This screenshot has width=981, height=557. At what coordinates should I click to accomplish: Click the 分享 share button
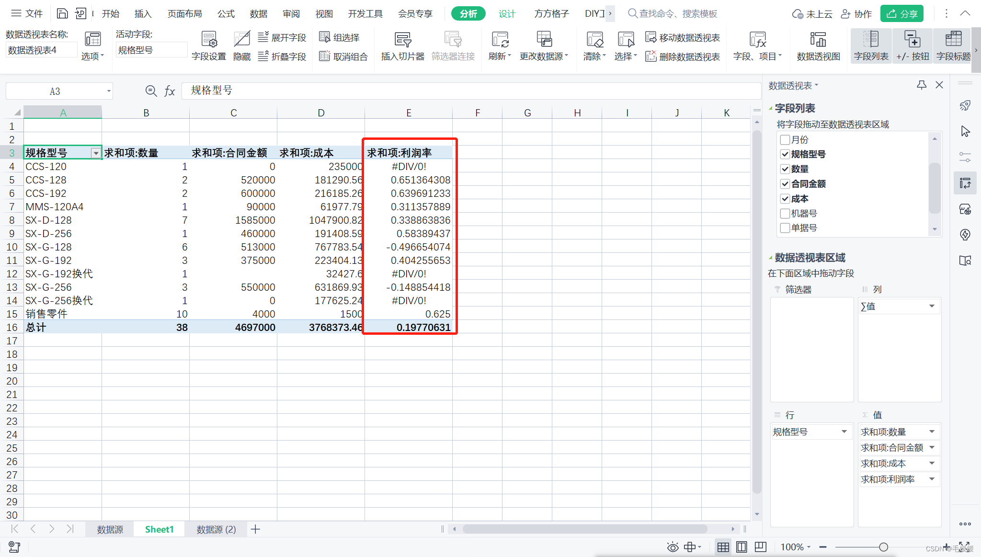tap(901, 13)
